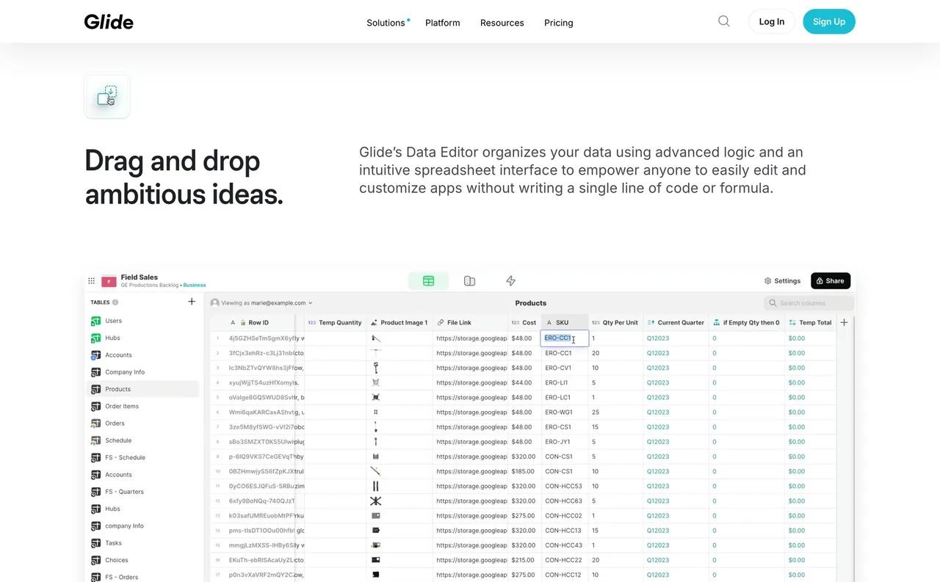Open the Pricing page
The width and height of the screenshot is (940, 582).
(558, 23)
